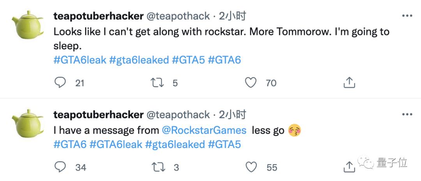Image resolution: width=421 pixels, height=181 pixels.
Task: Open more options menu on first tweet
Action: [407, 16]
